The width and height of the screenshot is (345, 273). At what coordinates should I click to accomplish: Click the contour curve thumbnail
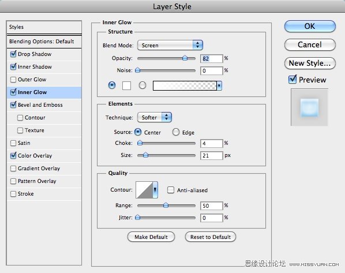(x=144, y=190)
